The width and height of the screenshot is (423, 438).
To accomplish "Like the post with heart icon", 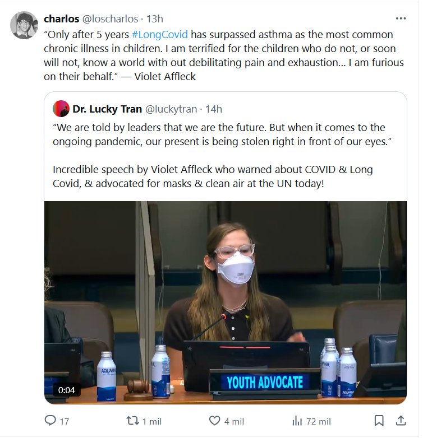I will pyautogui.click(x=215, y=421).
